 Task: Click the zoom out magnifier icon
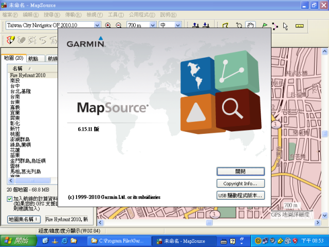(x=119, y=25)
